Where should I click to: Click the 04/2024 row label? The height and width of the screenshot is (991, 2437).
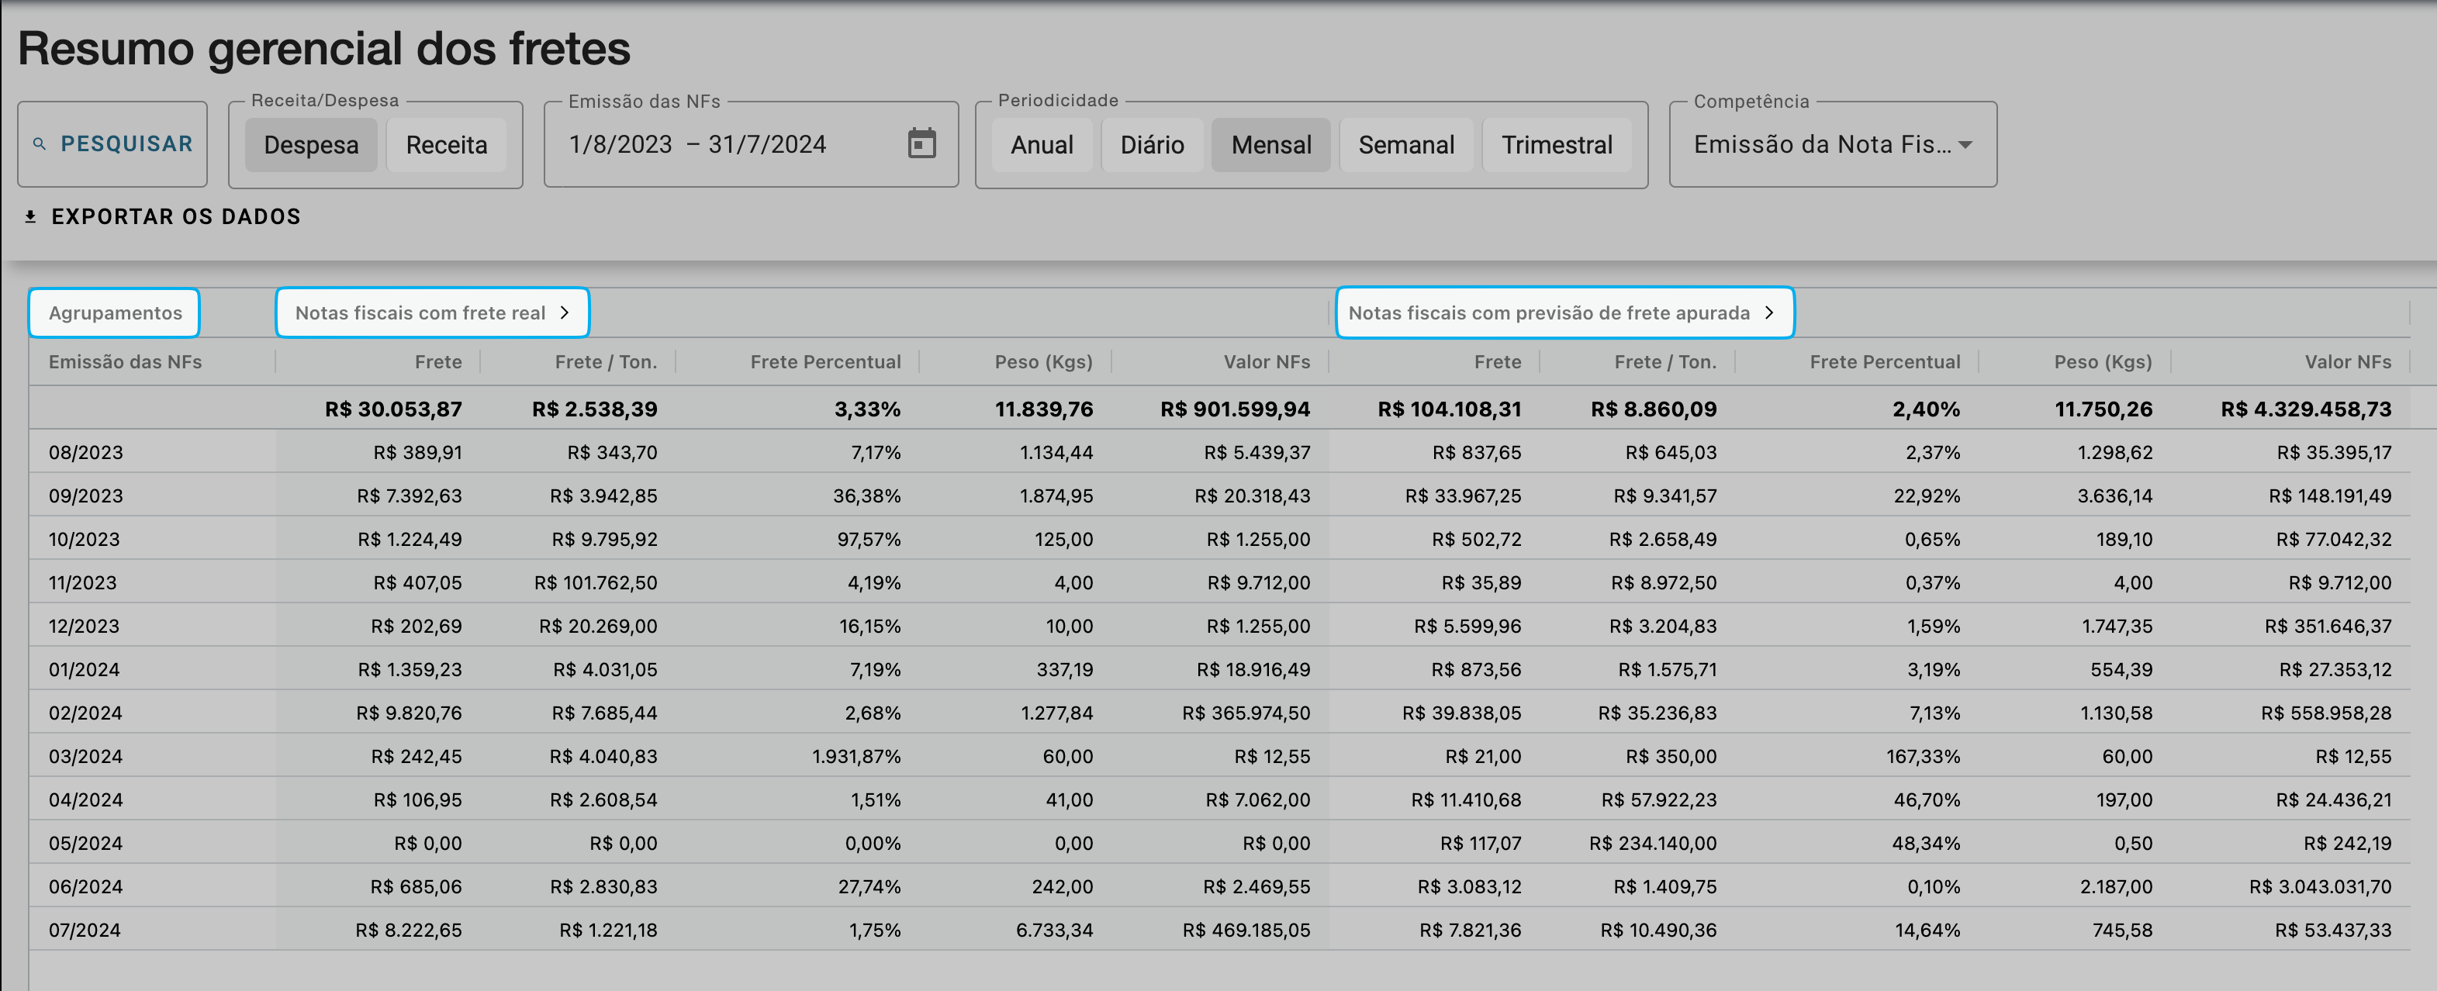[x=86, y=800]
